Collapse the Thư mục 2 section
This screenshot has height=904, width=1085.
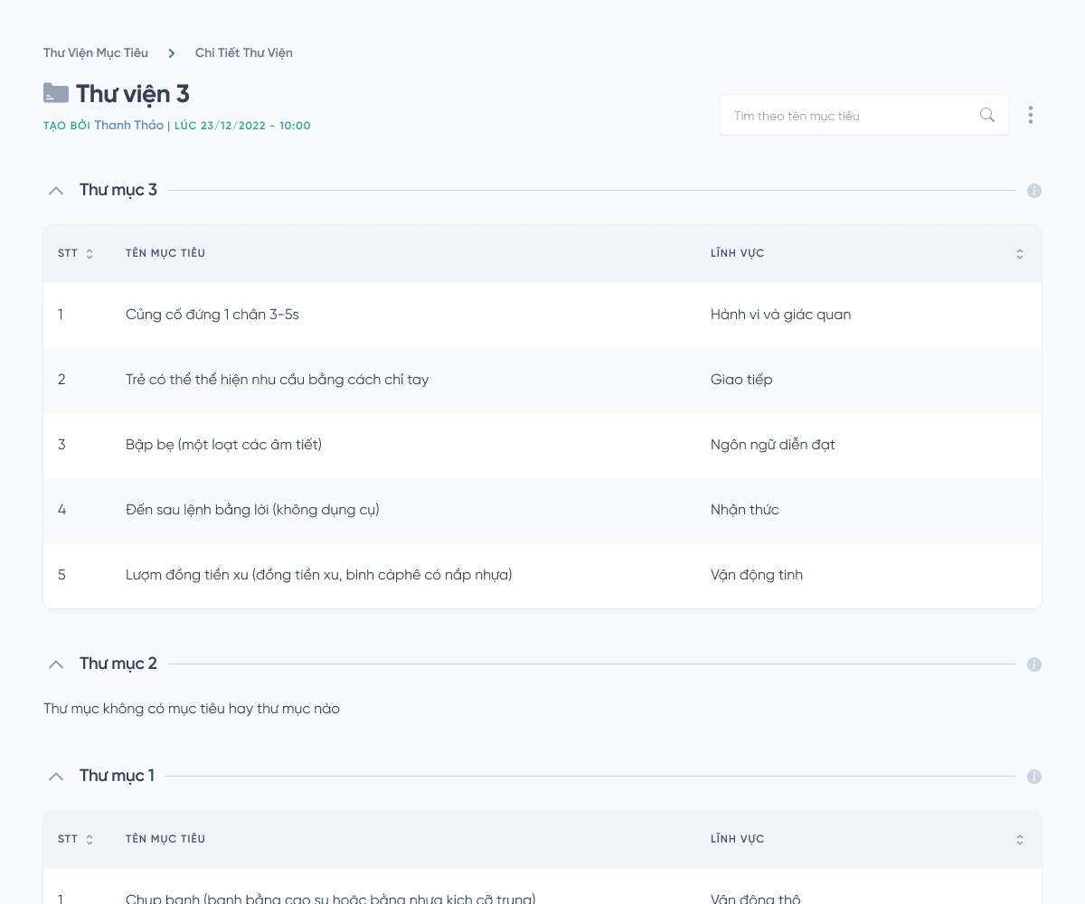(56, 664)
